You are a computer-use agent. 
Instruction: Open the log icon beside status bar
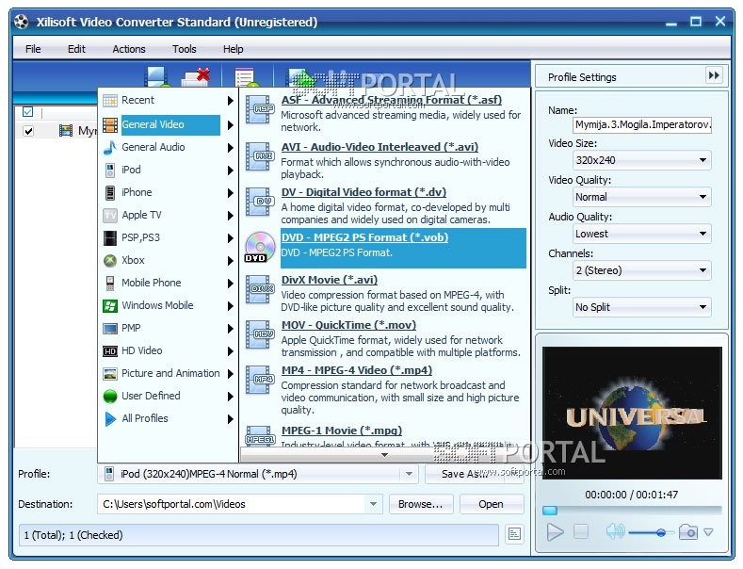click(x=514, y=534)
